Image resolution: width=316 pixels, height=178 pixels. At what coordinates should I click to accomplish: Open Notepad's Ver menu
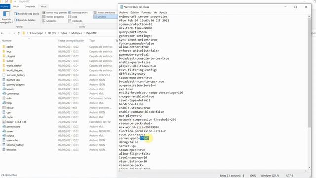(155, 12)
